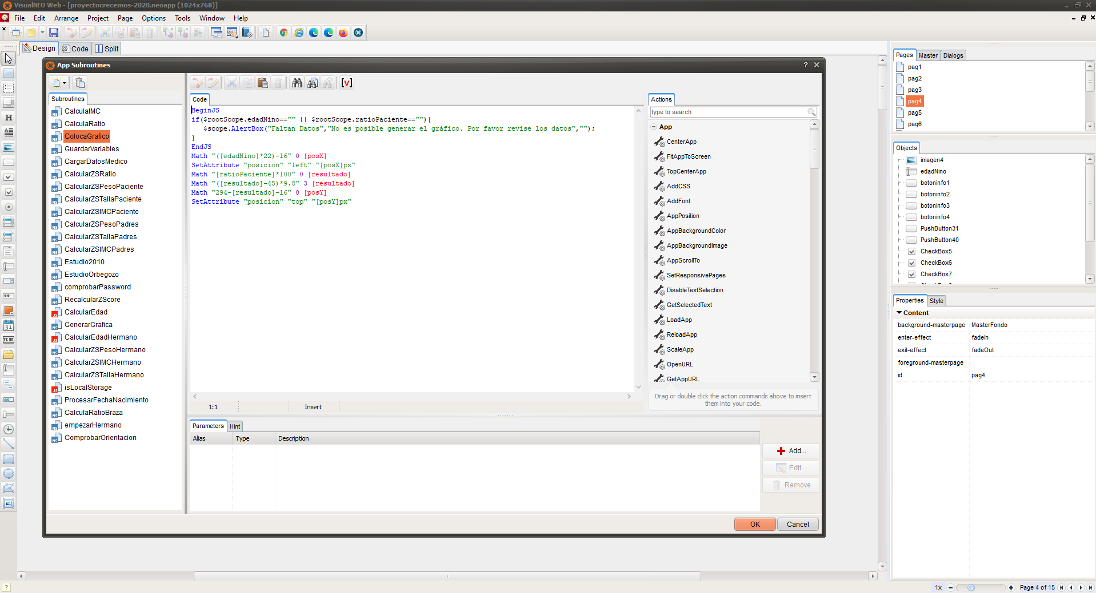Collapse the App actions group
Image resolution: width=1096 pixels, height=593 pixels.
point(654,127)
